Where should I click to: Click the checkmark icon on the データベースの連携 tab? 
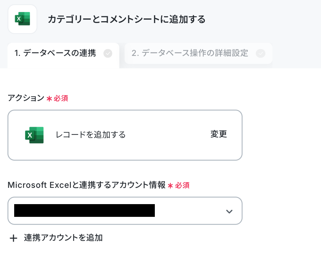(x=108, y=53)
